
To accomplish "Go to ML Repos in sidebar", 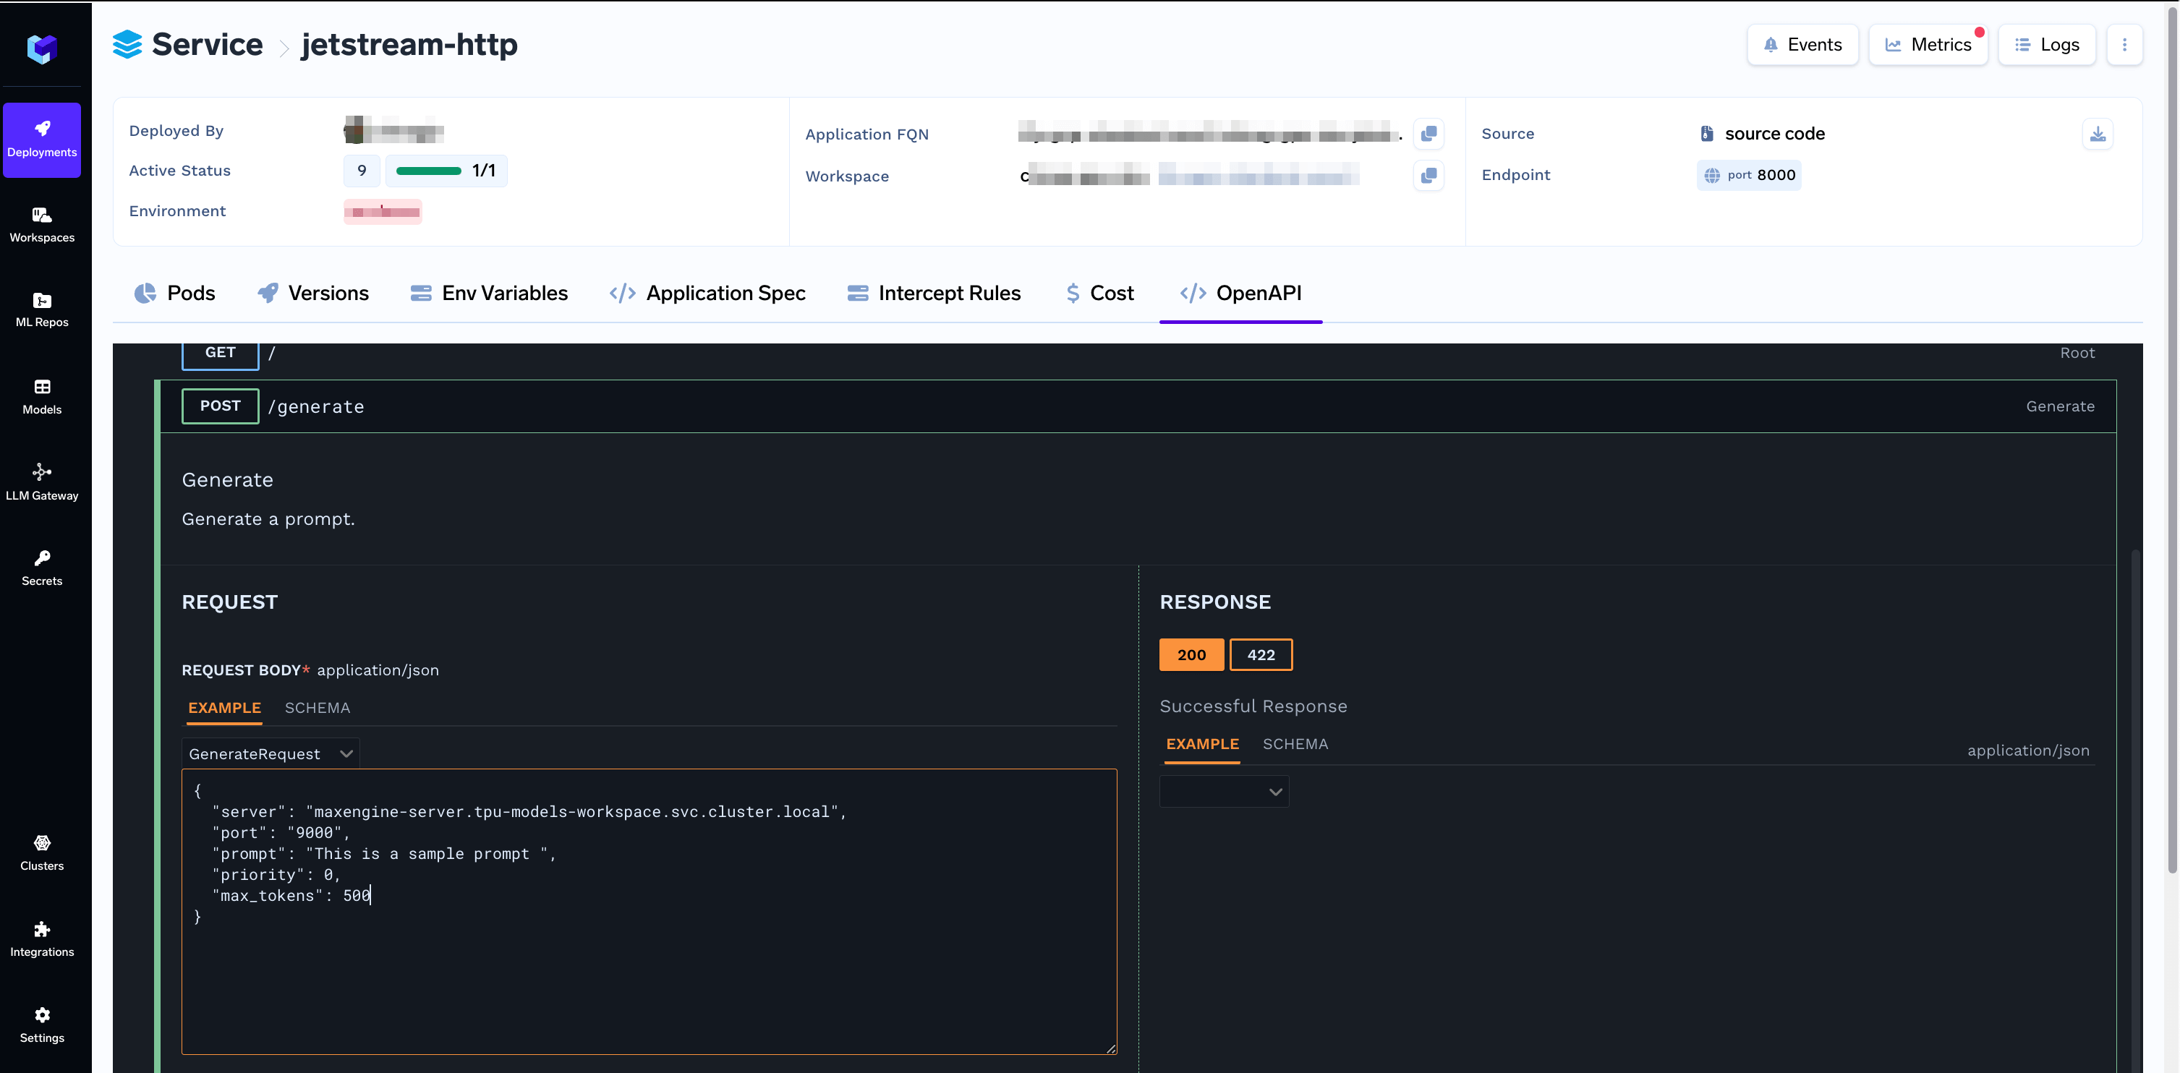I will click(x=41, y=309).
